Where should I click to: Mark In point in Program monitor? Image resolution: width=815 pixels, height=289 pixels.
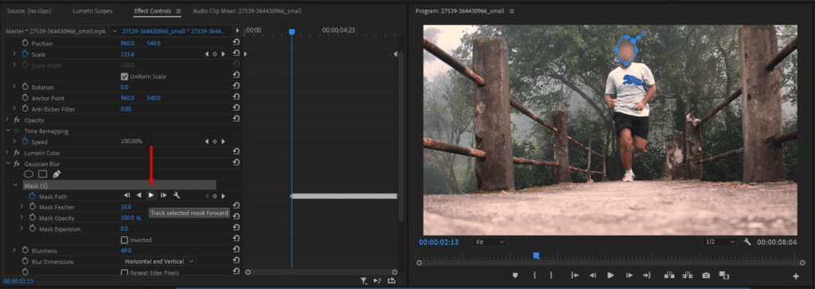[x=534, y=275]
